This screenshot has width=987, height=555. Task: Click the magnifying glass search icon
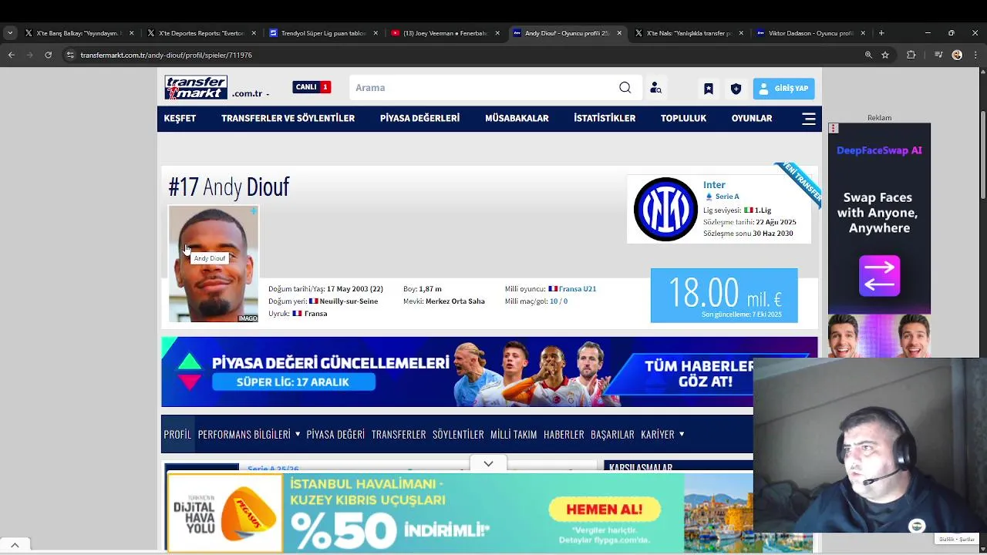pyautogui.click(x=625, y=88)
